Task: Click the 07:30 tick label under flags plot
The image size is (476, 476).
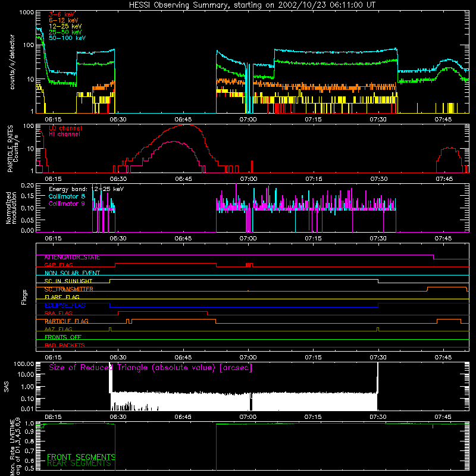Action: click(378, 358)
